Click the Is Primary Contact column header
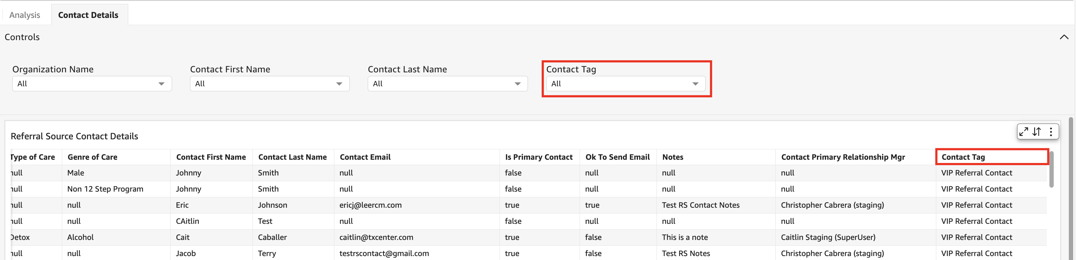This screenshot has height=260, width=1076. (x=538, y=157)
